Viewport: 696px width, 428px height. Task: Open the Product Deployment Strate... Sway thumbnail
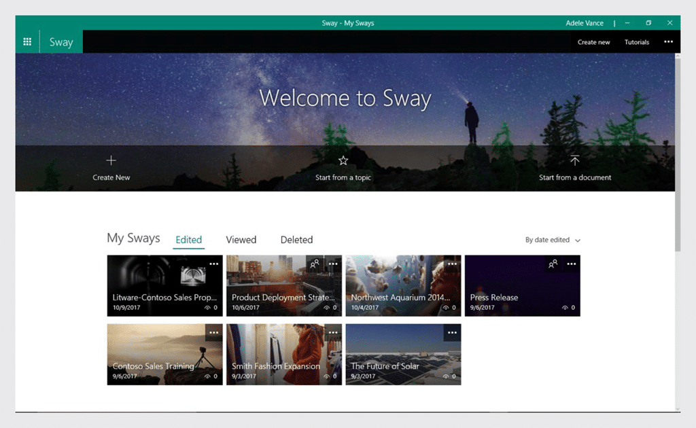click(x=284, y=285)
